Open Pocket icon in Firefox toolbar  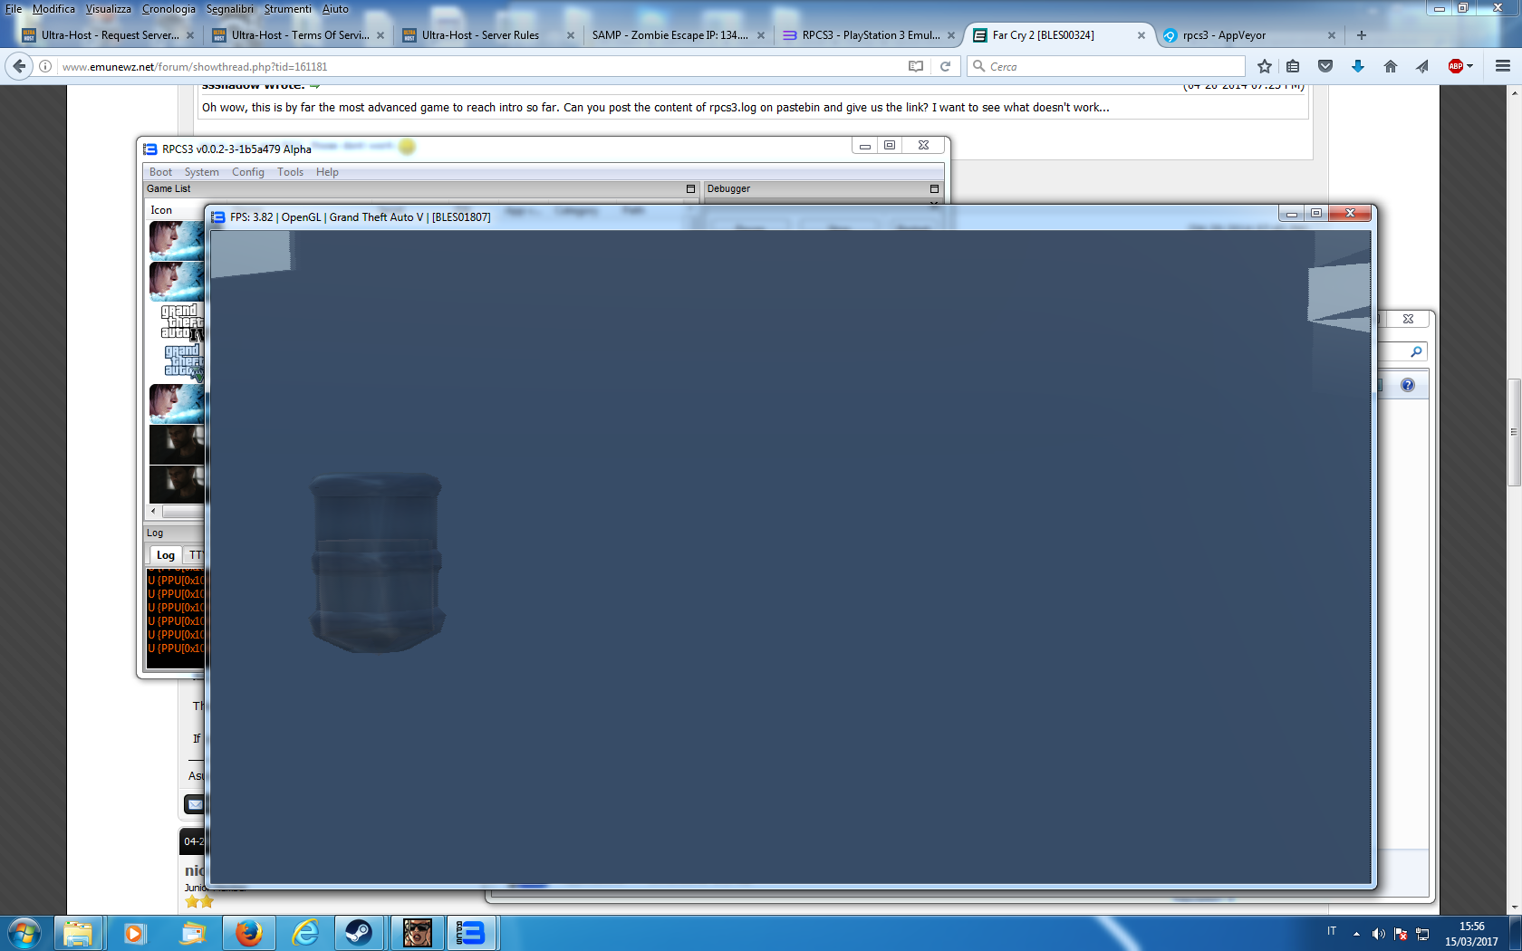pos(1325,66)
